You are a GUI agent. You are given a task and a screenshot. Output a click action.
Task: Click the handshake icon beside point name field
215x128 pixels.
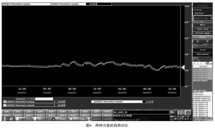click(173, 113)
